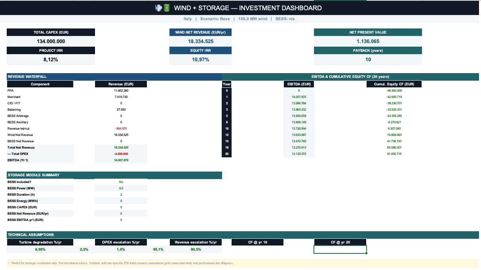Select the BESS Power (MW) value 0,0
Screen dimensions: 481x270
pyautogui.click(x=121, y=188)
